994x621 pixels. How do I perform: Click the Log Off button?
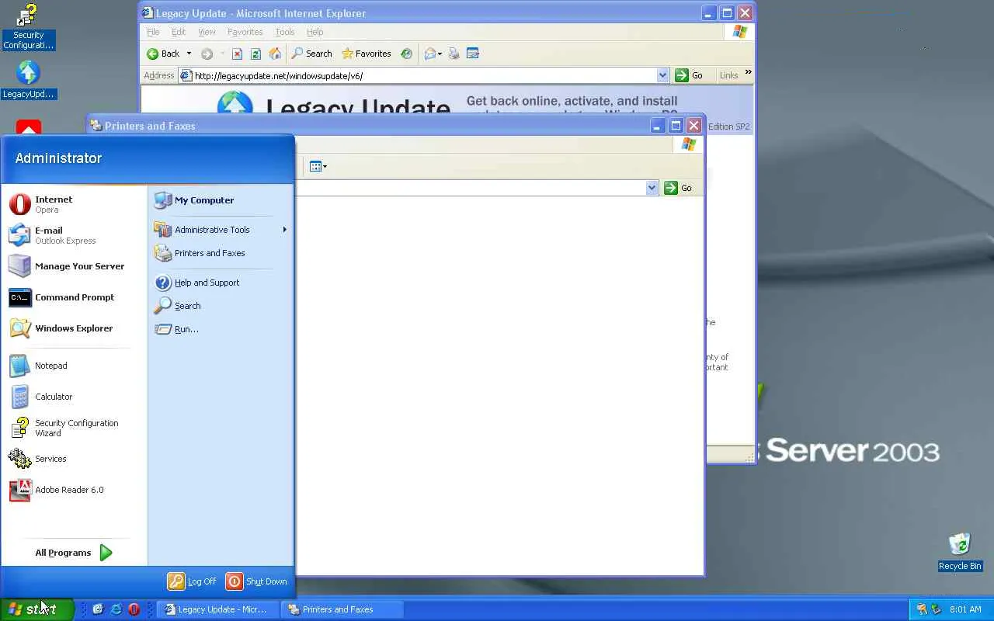tap(193, 581)
